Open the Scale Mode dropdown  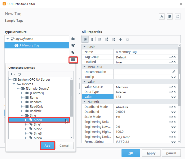(170, 117)
